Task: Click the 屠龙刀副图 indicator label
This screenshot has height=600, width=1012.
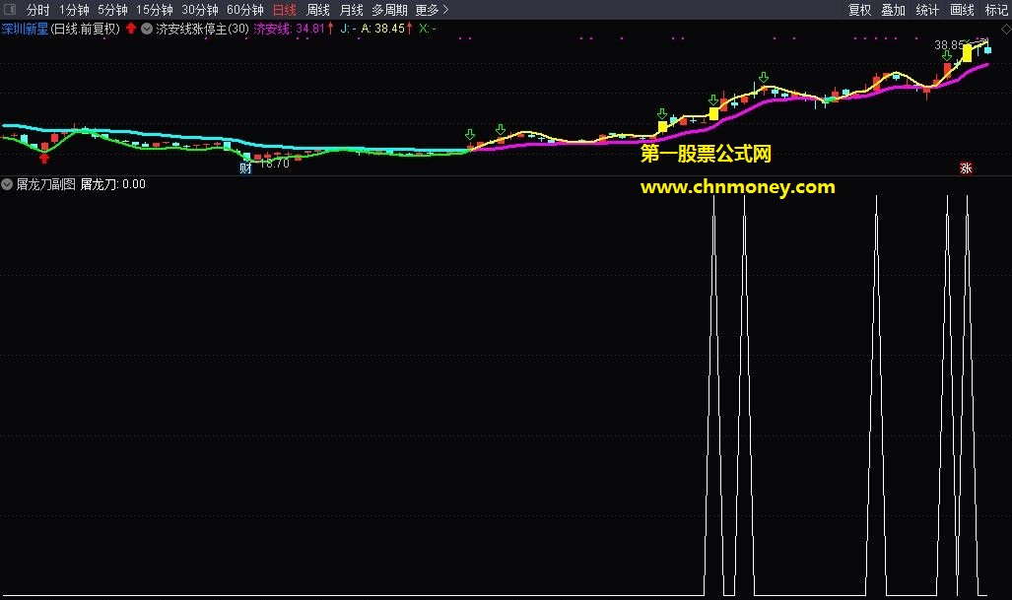Action: pos(46,184)
